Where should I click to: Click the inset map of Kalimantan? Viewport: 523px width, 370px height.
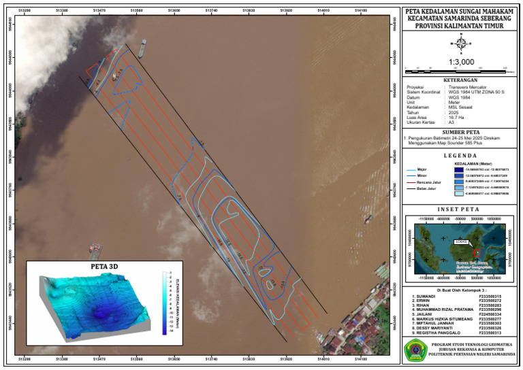(460, 249)
